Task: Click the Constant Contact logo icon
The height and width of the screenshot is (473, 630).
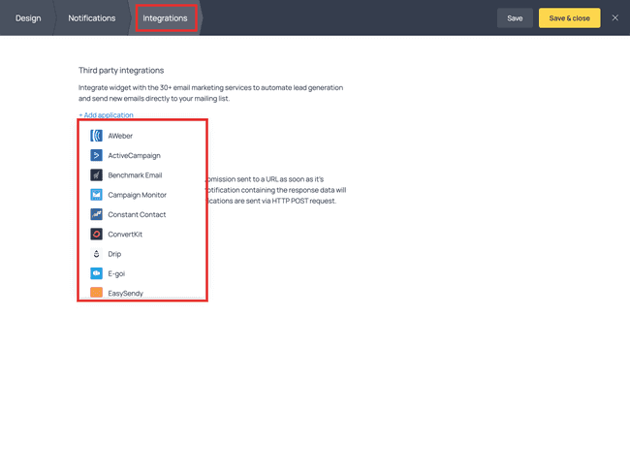Action: (x=96, y=214)
